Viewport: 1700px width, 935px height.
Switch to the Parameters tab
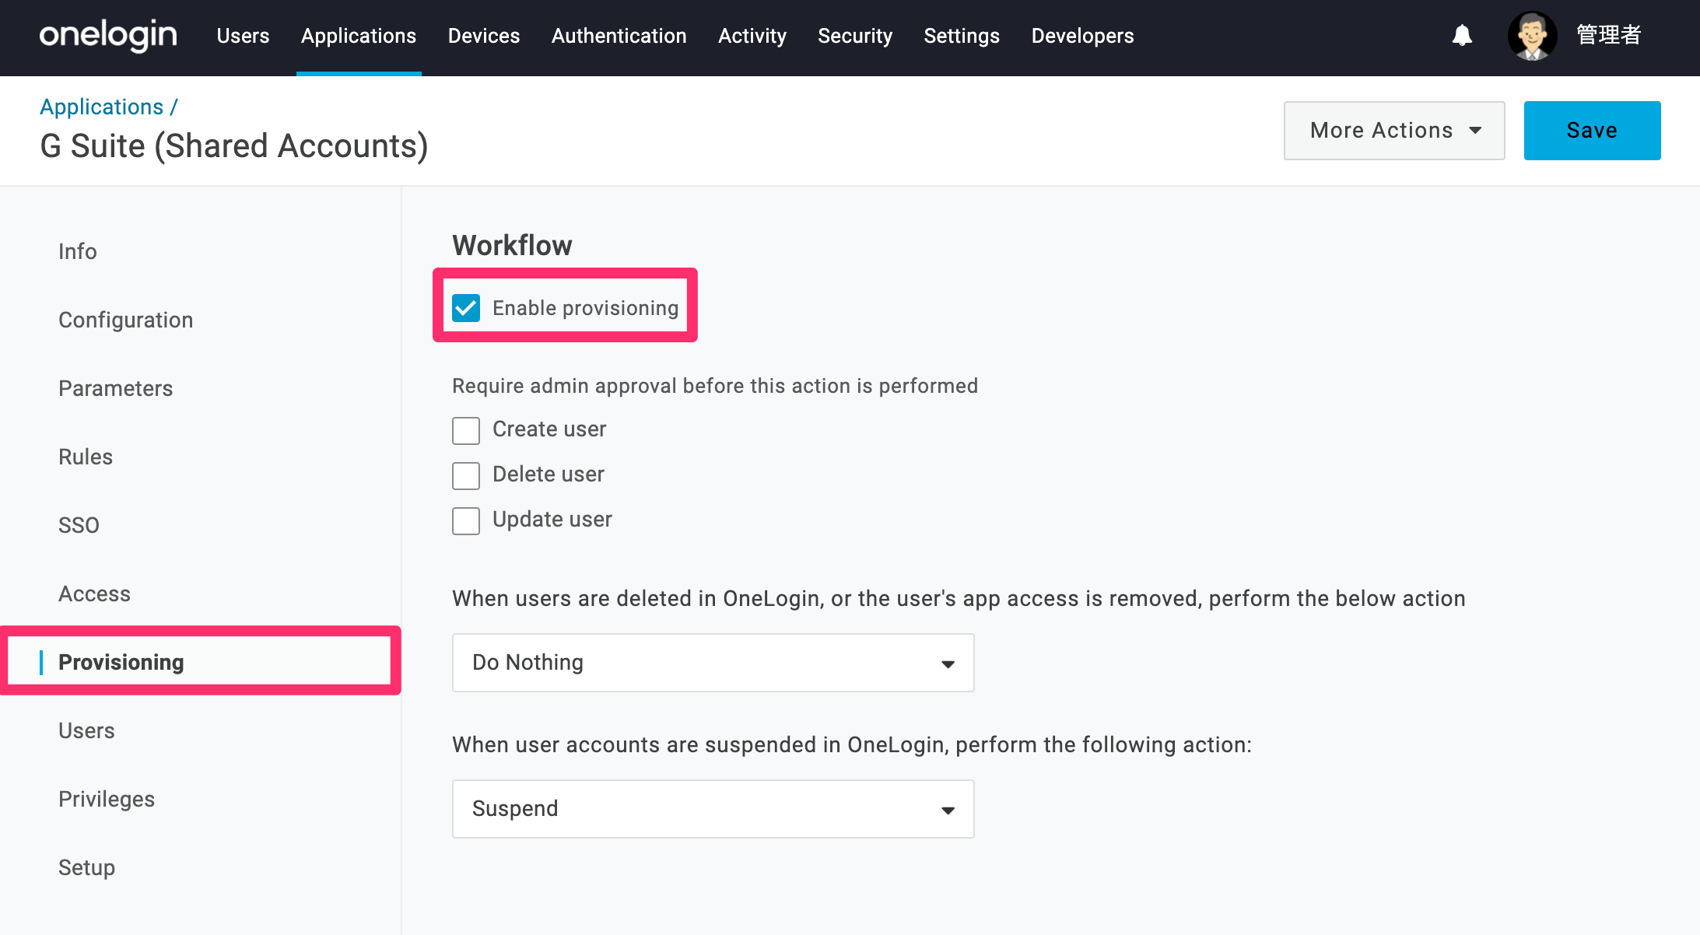point(116,388)
